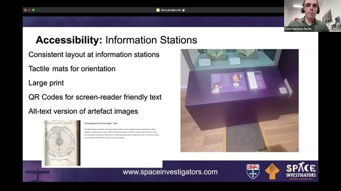Click the QR code on the display plinth
This screenshot has width=341, height=191.
283,90
